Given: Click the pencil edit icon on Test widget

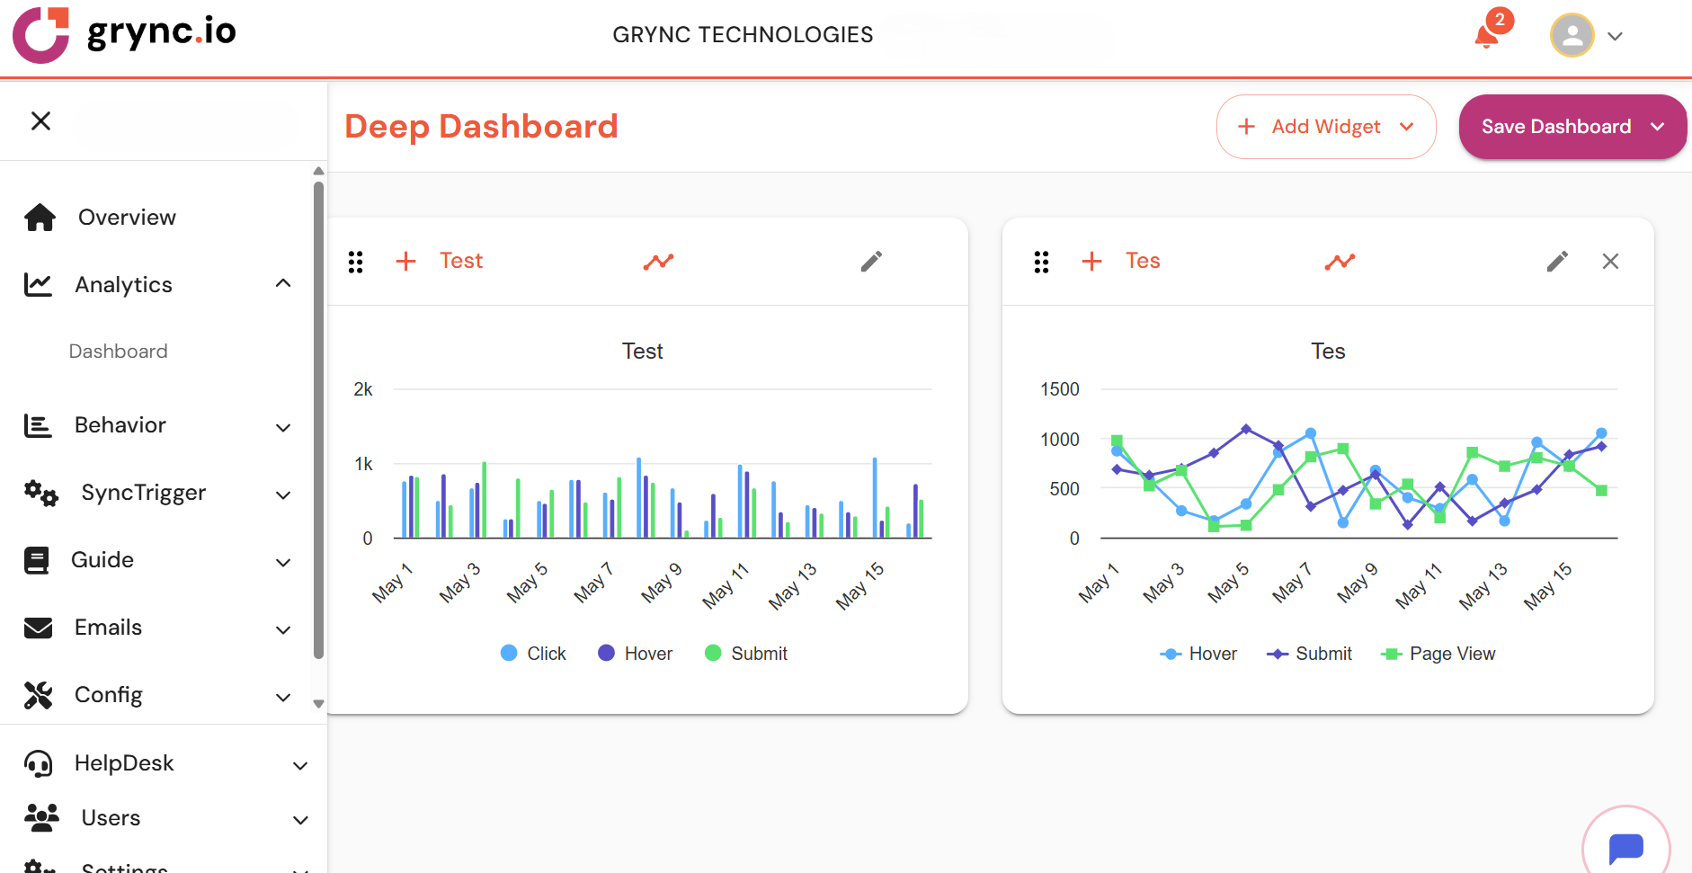Looking at the screenshot, I should pos(871,262).
